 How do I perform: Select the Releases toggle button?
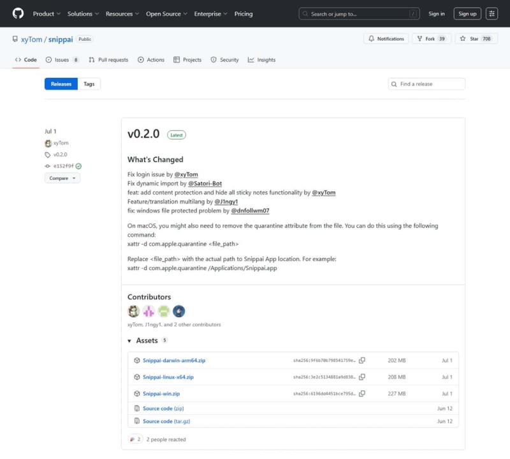pyautogui.click(x=61, y=84)
